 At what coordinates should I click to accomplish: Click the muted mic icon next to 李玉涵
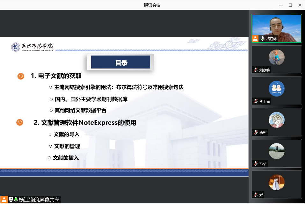pyautogui.click(x=255, y=101)
